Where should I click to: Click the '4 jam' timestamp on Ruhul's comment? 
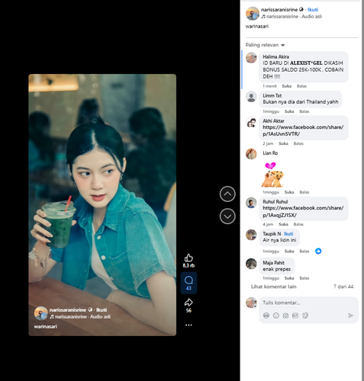[268, 224]
